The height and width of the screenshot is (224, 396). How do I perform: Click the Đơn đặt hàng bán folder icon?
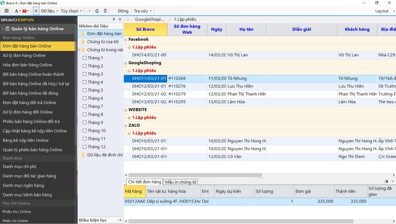[83, 33]
